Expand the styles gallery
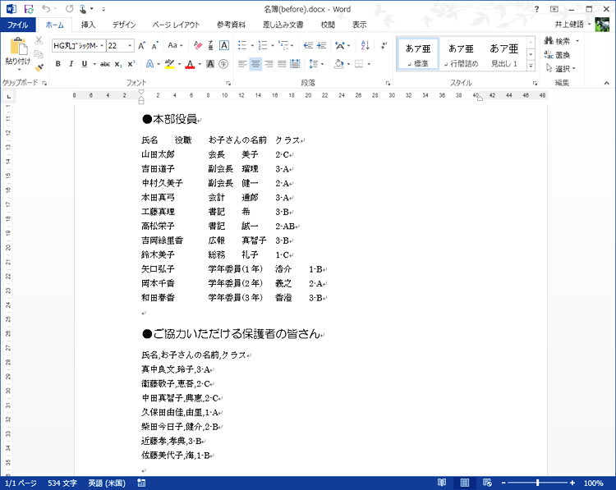 [x=531, y=66]
